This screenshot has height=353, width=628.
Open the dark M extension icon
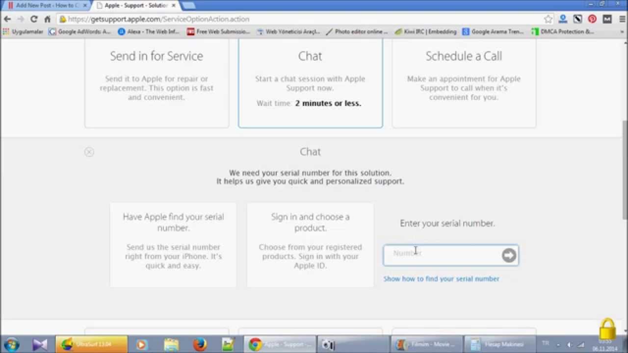click(x=607, y=19)
